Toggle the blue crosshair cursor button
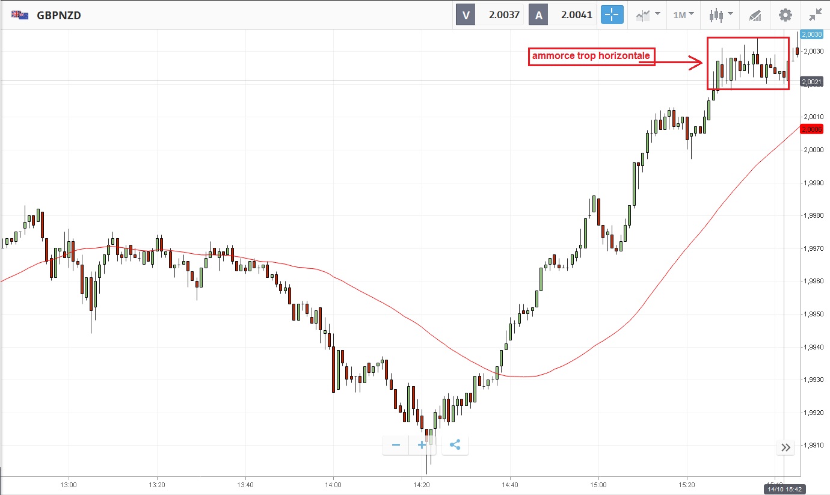The height and width of the screenshot is (495, 830). 612,15
